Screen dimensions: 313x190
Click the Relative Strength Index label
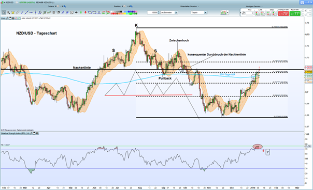click(x=16, y=133)
